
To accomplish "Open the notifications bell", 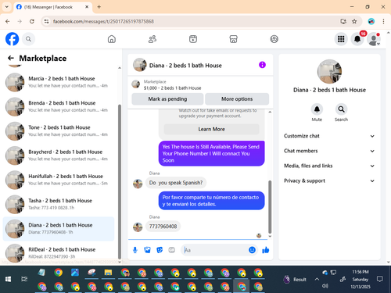I will [357, 39].
